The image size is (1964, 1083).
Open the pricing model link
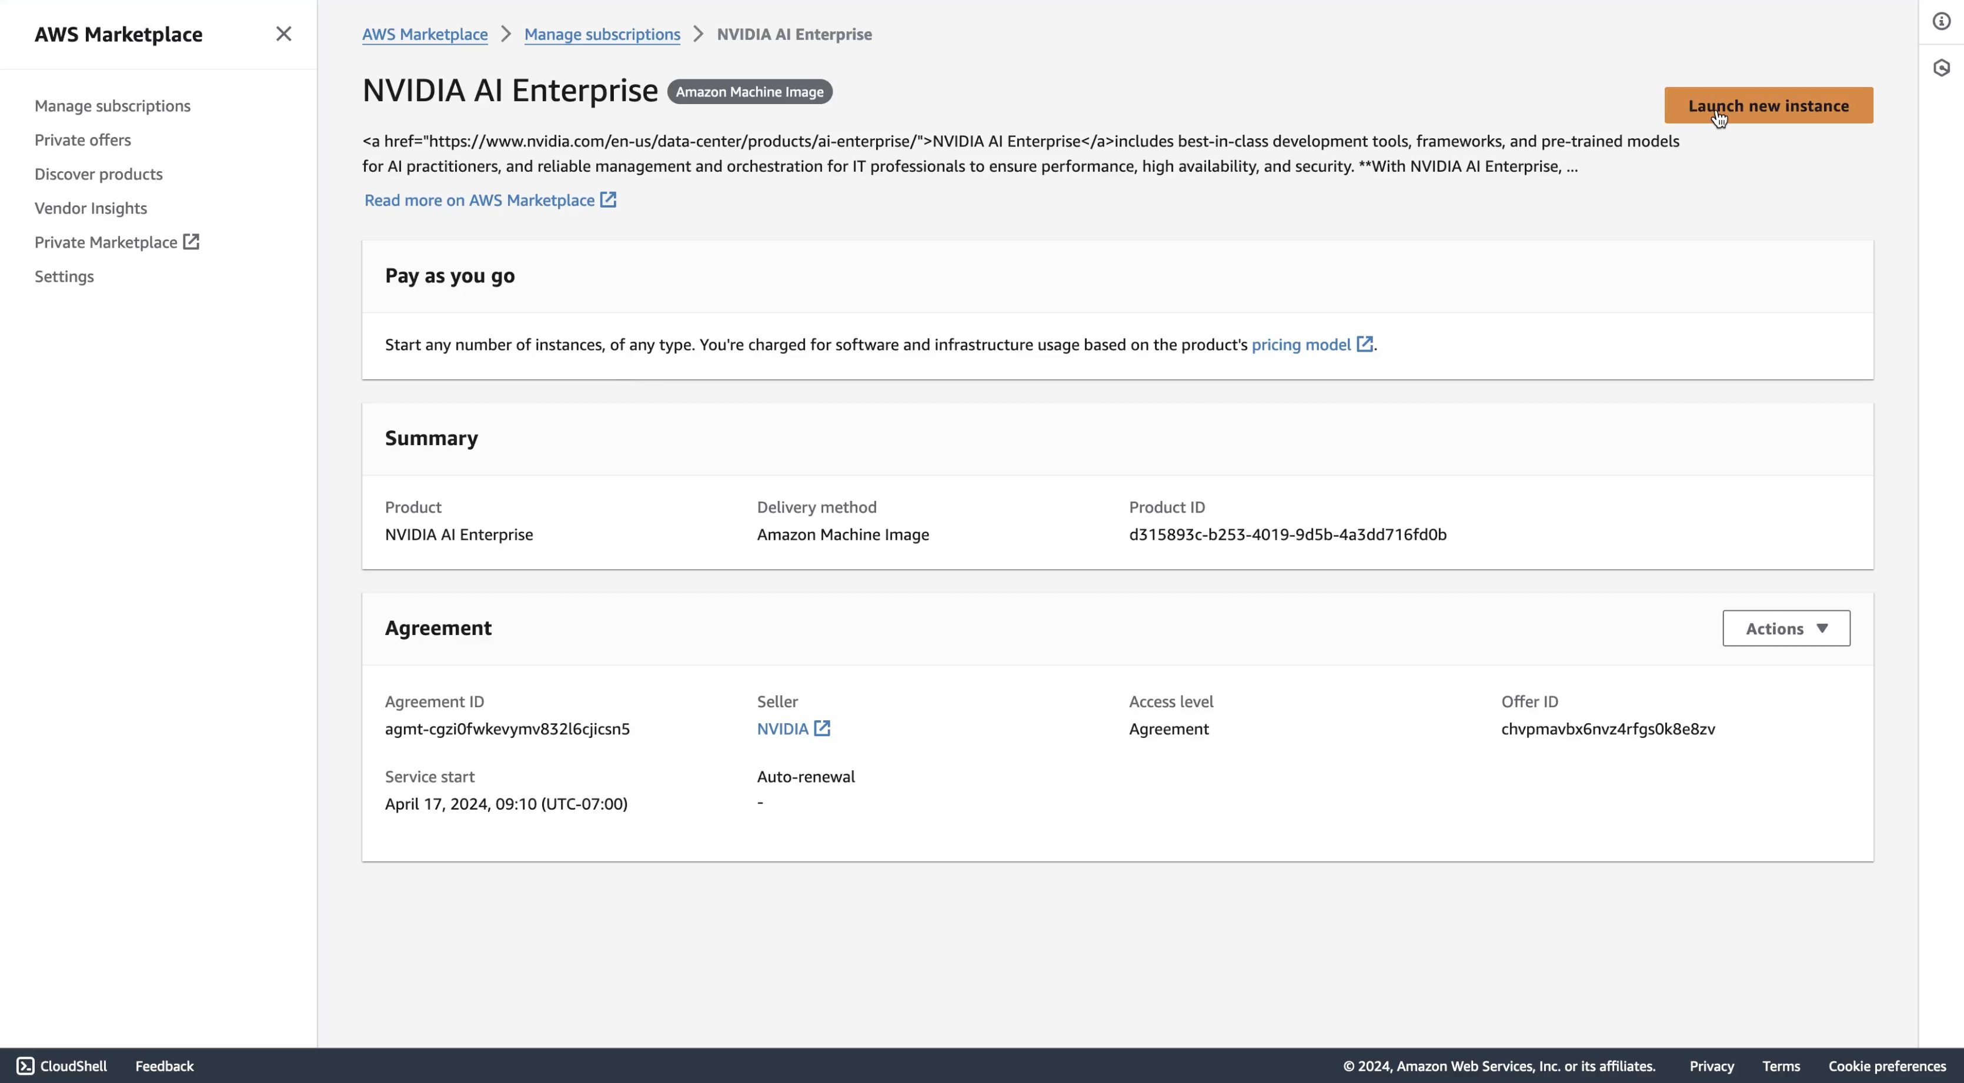point(1301,345)
